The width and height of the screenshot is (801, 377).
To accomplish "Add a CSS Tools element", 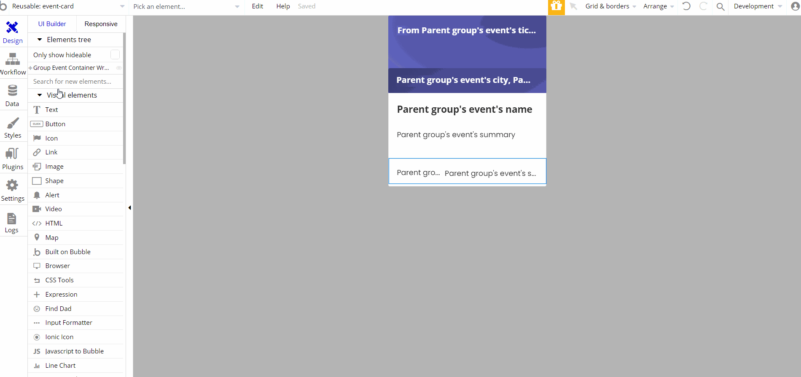I will [76, 280].
